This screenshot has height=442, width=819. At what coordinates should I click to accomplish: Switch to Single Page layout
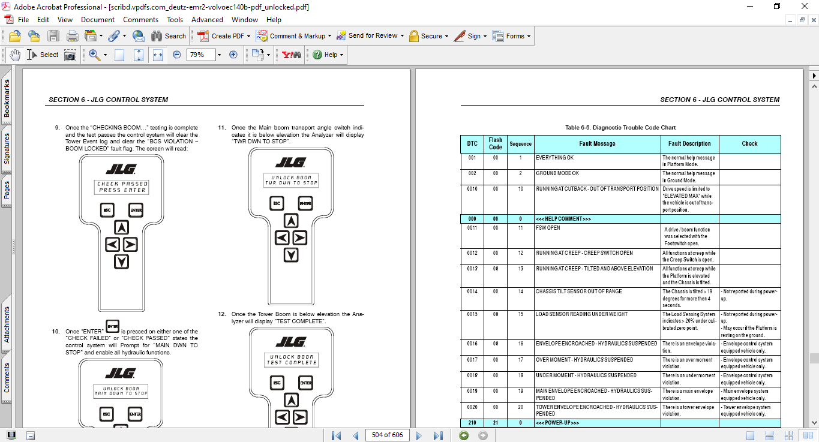coord(750,435)
